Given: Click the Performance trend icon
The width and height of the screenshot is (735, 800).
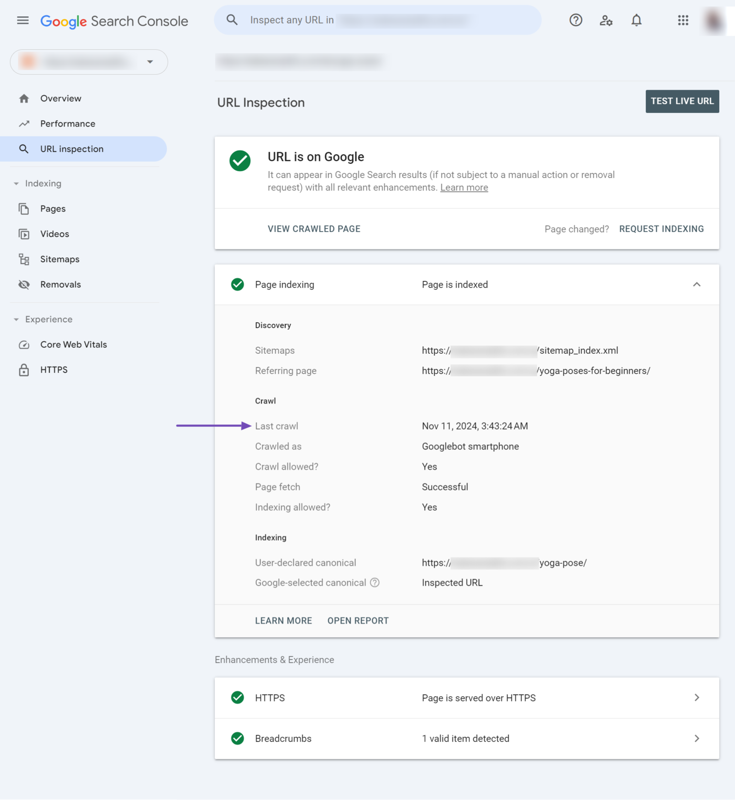Looking at the screenshot, I should coord(24,124).
